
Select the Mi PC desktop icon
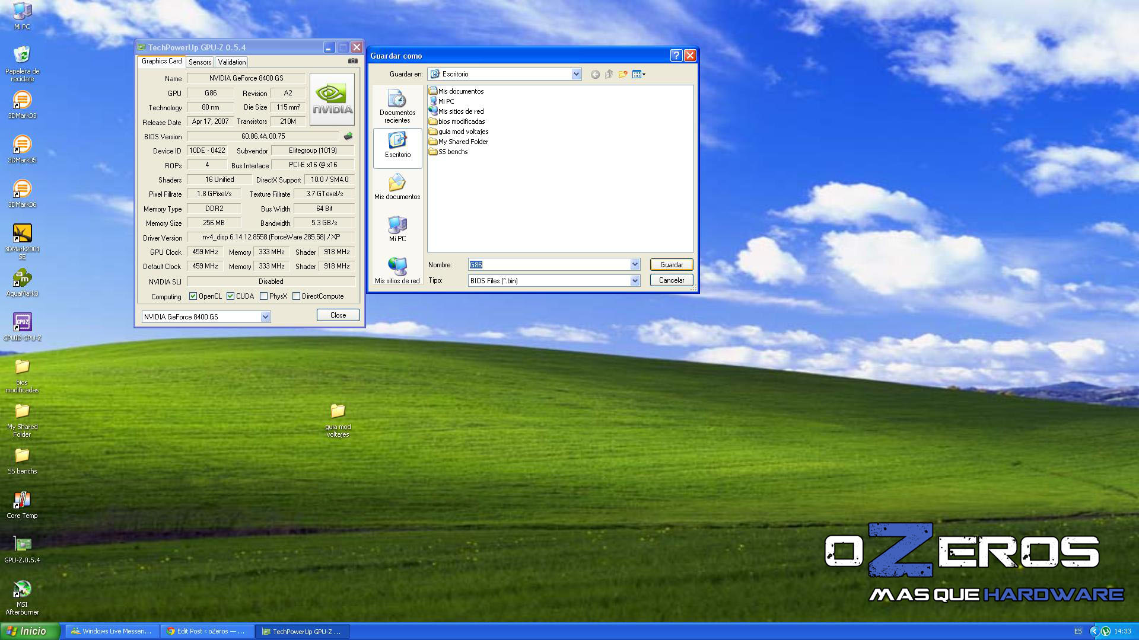[22, 16]
